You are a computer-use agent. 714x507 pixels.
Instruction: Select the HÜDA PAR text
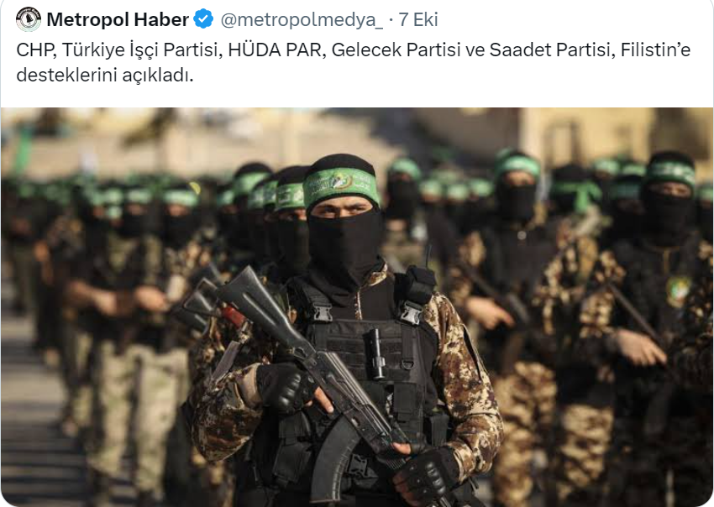275,50
